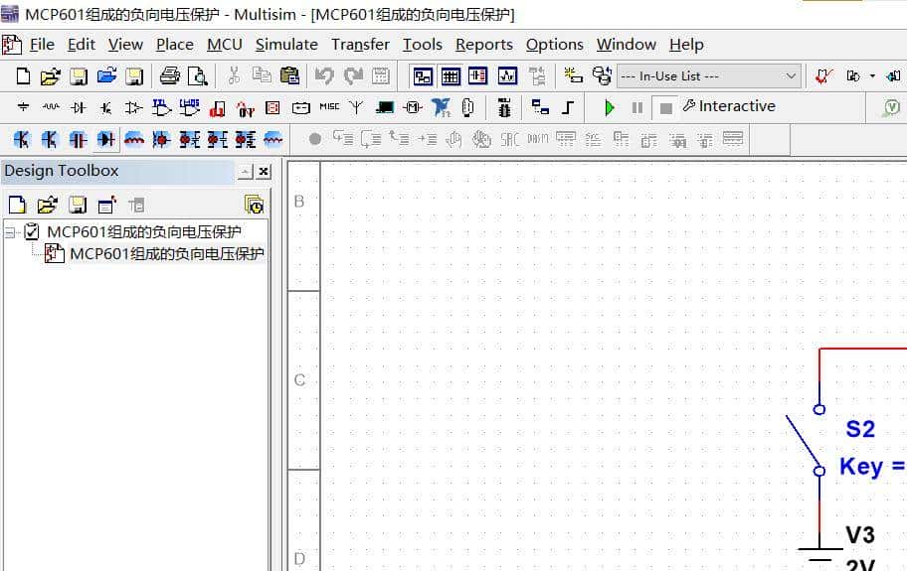Open the diode component family
907x571 pixels.
[x=79, y=107]
